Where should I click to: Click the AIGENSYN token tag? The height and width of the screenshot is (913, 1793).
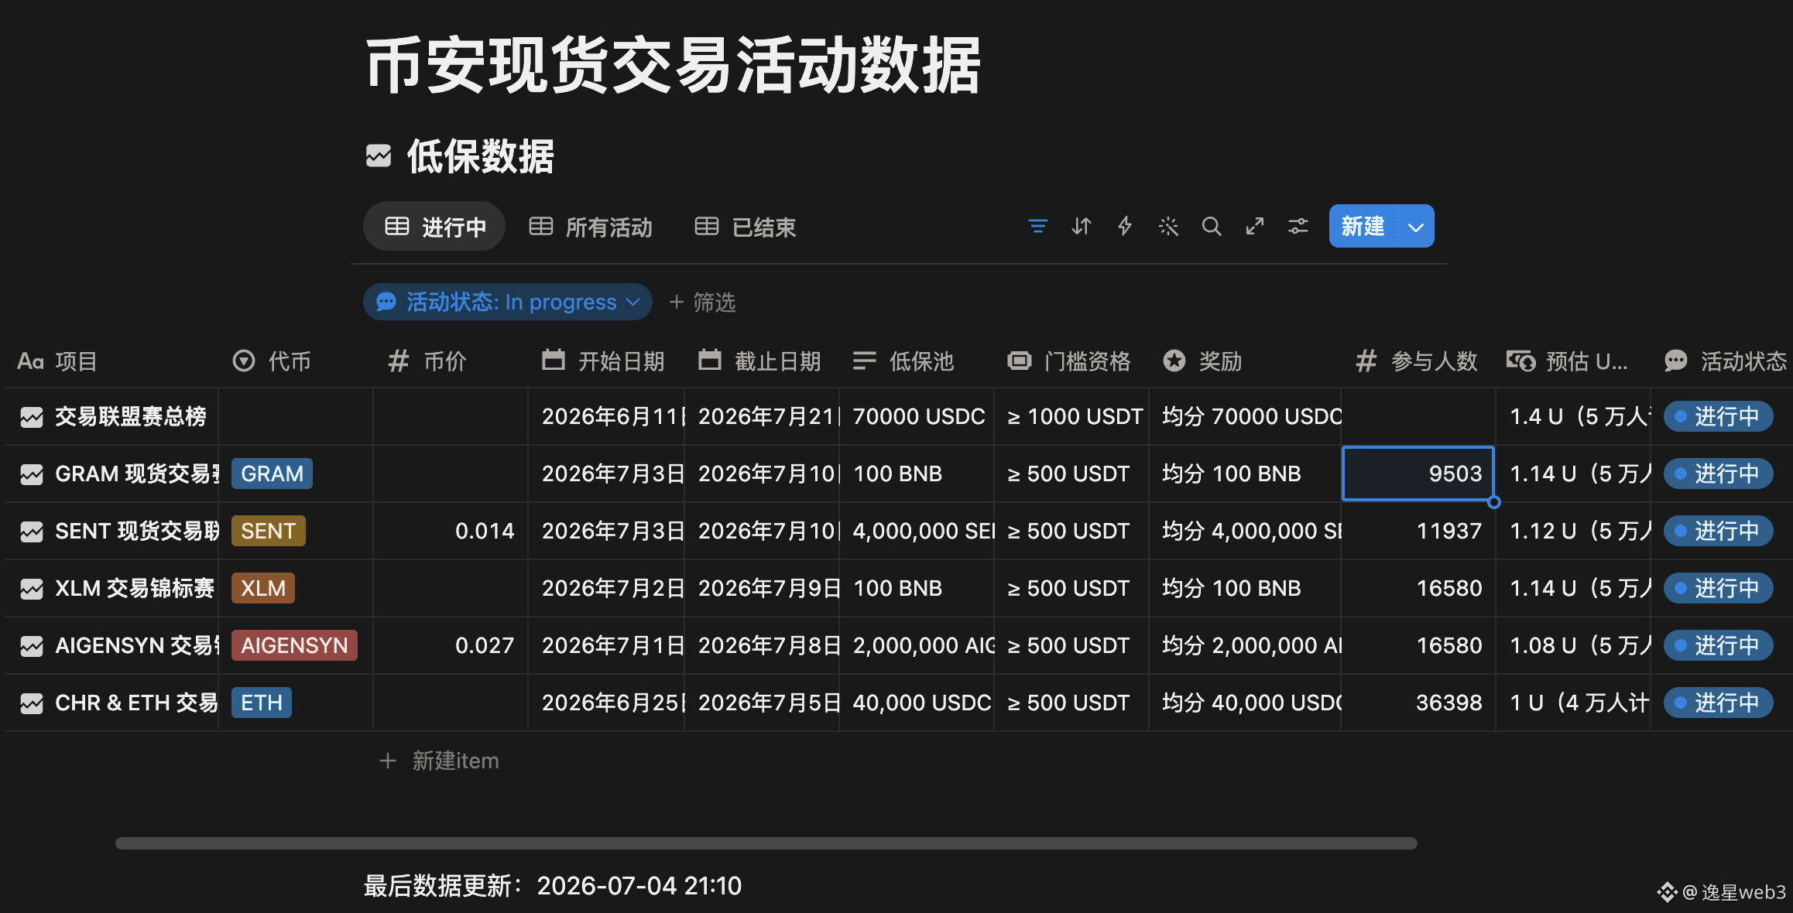click(x=294, y=645)
